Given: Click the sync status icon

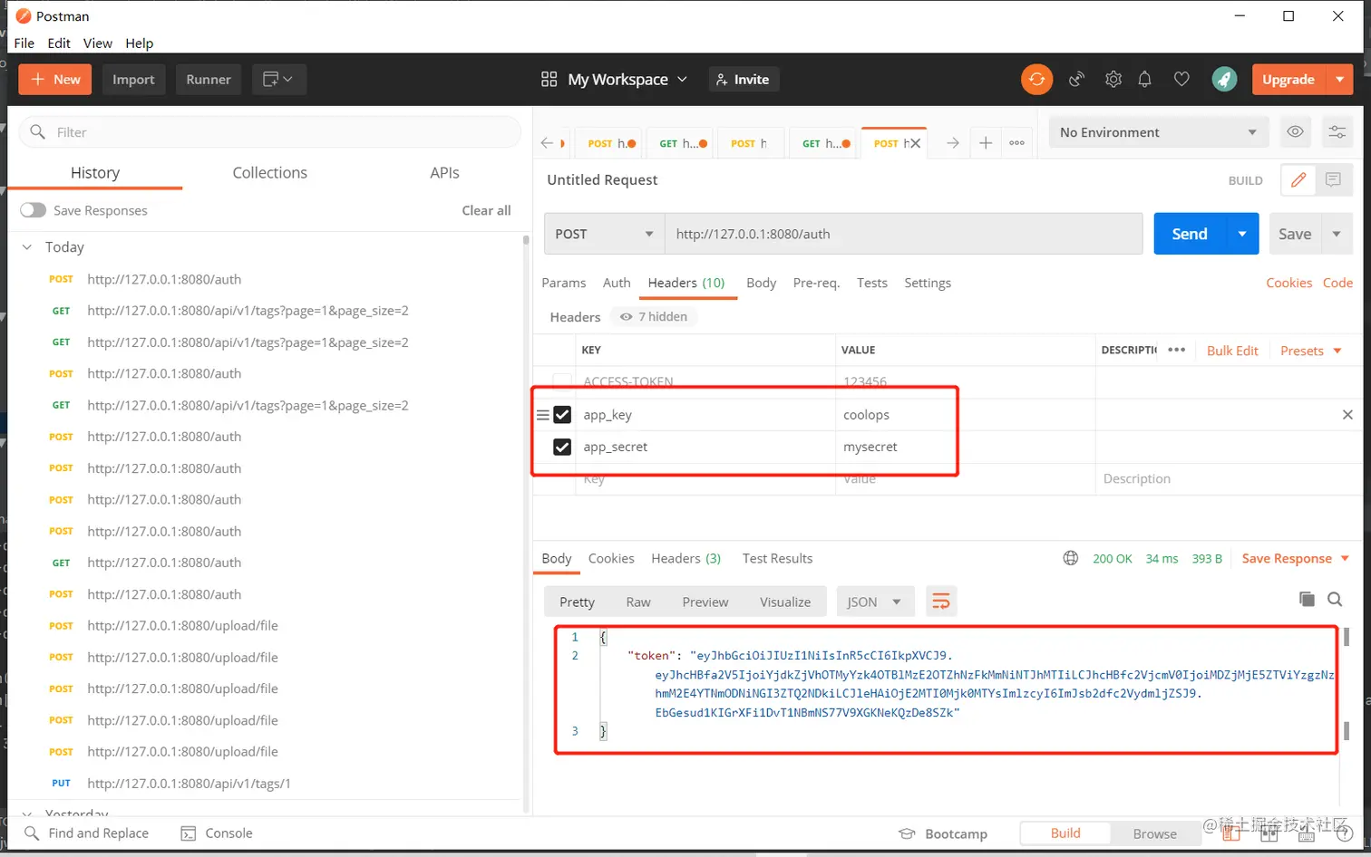Looking at the screenshot, I should 1036,80.
